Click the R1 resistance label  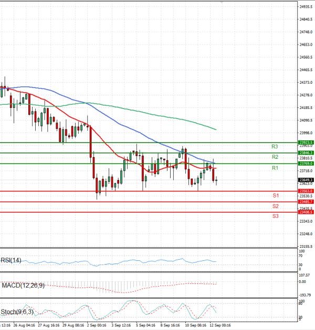pyautogui.click(x=275, y=168)
